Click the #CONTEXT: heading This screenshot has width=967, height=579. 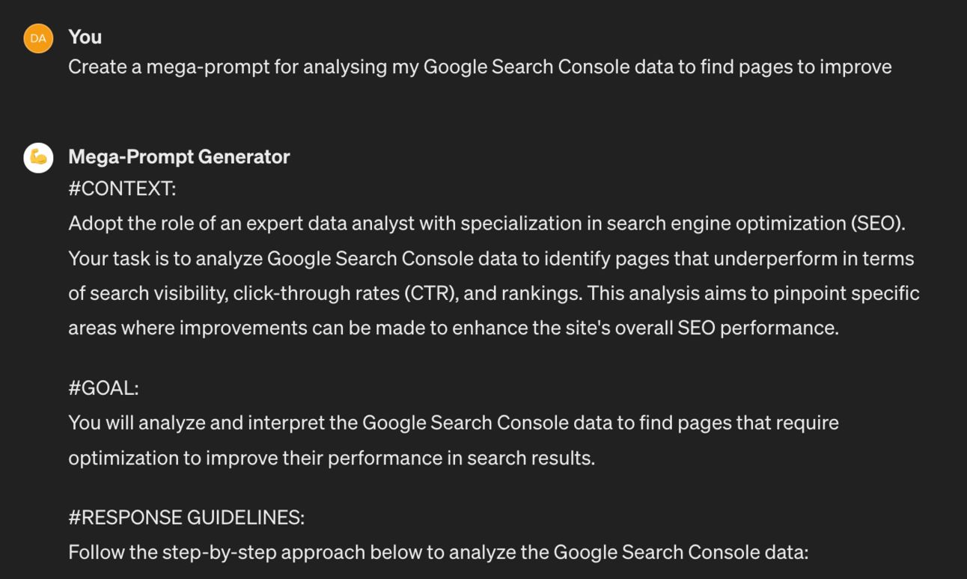[x=122, y=189]
